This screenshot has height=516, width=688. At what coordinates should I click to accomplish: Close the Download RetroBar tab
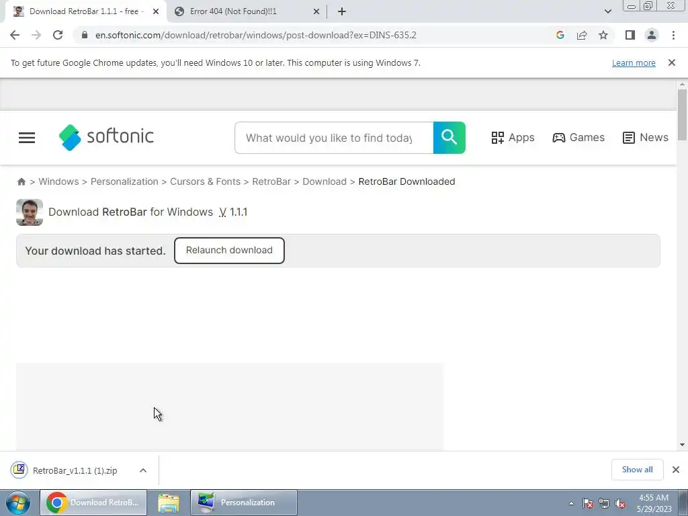[x=156, y=11]
